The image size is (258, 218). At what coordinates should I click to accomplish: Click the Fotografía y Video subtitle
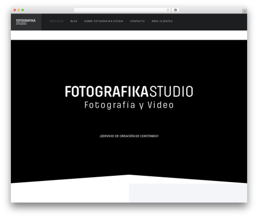pos(129,105)
